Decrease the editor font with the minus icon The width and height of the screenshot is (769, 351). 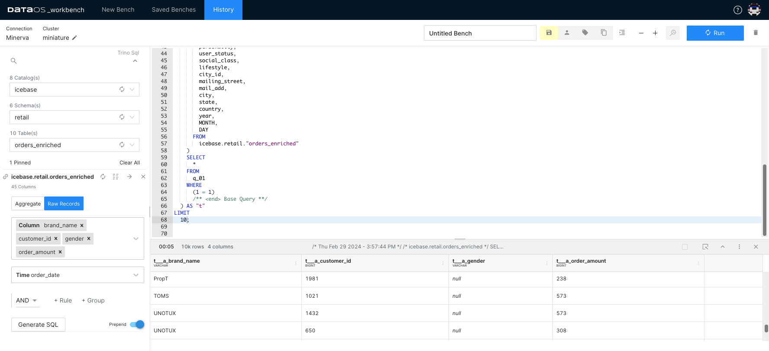click(x=641, y=33)
